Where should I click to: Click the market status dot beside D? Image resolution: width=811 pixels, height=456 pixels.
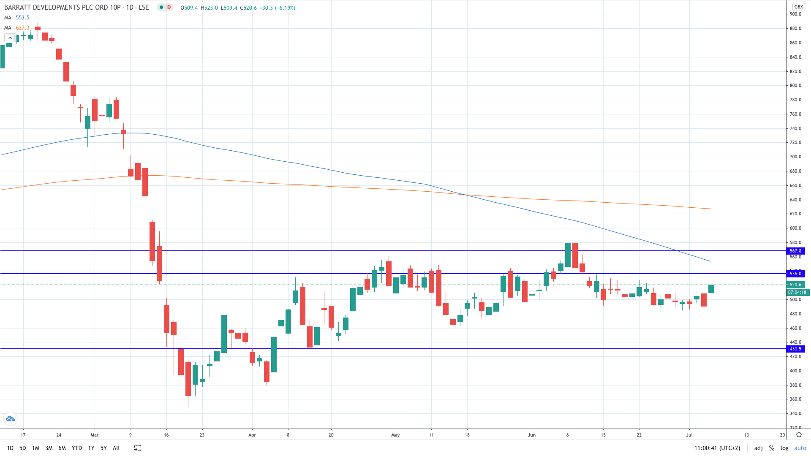[161, 7]
